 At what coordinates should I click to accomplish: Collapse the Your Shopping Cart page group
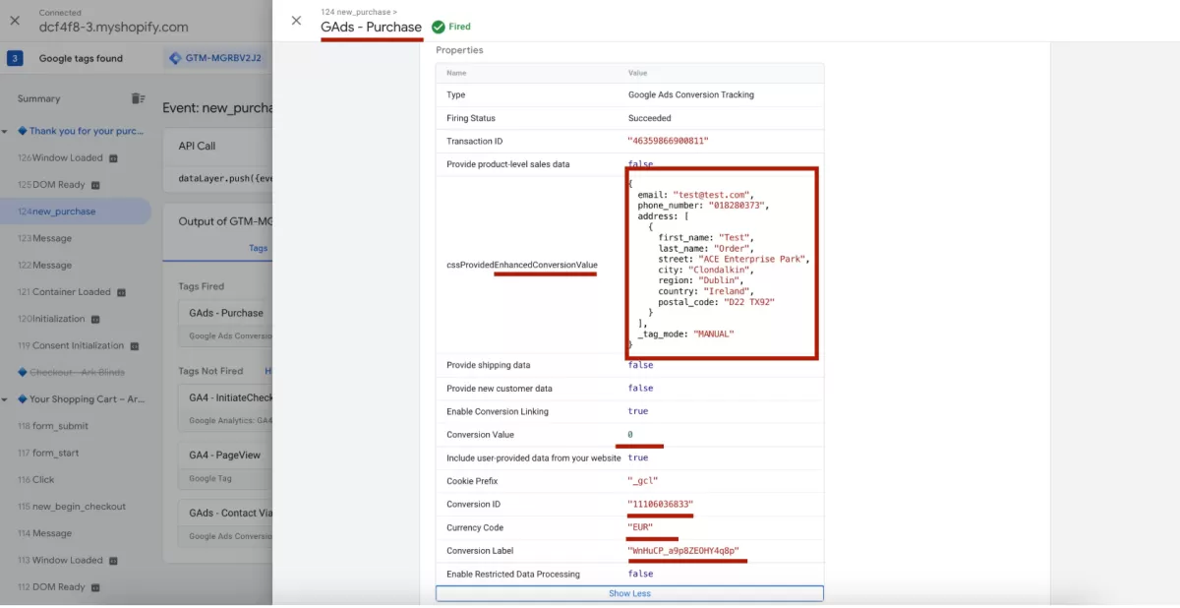[5, 399]
